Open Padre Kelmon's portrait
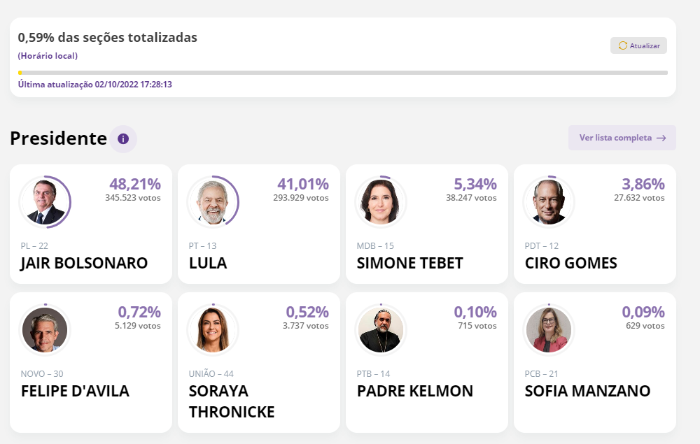 coord(381,330)
